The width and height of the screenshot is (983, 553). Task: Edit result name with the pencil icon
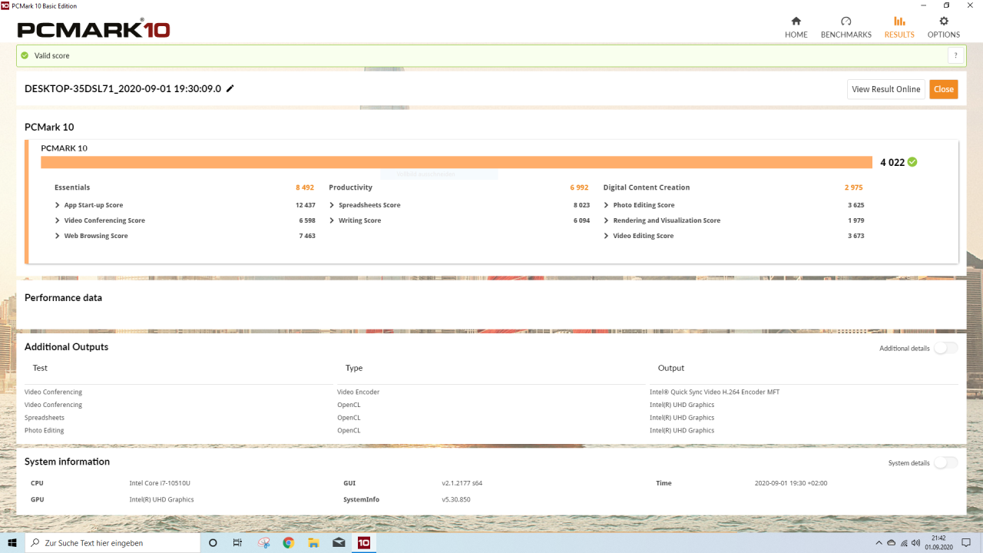230,88
